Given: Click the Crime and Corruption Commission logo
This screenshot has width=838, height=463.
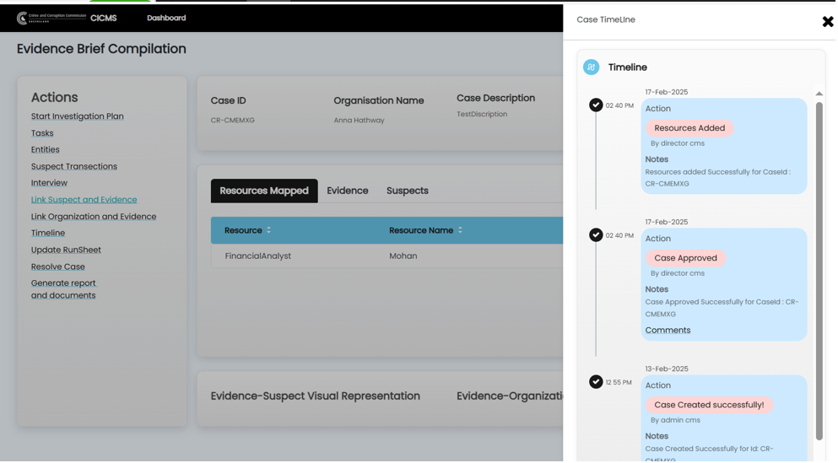Looking at the screenshot, I should click(51, 18).
